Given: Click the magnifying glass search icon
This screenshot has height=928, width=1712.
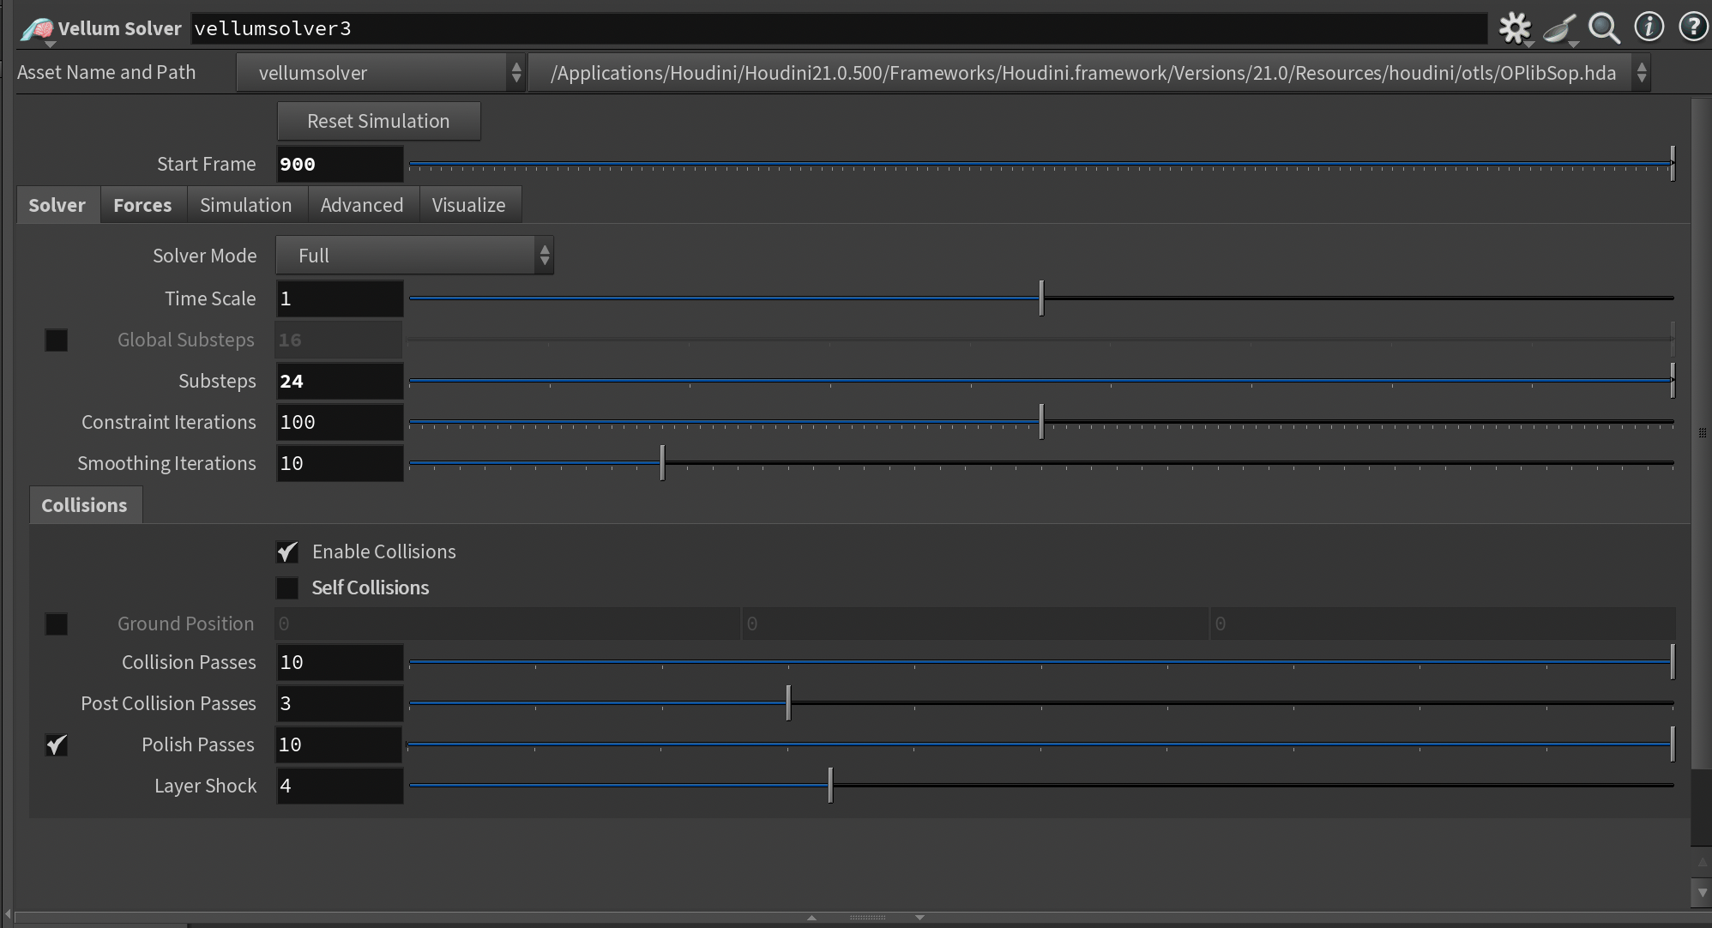Looking at the screenshot, I should point(1603,28).
